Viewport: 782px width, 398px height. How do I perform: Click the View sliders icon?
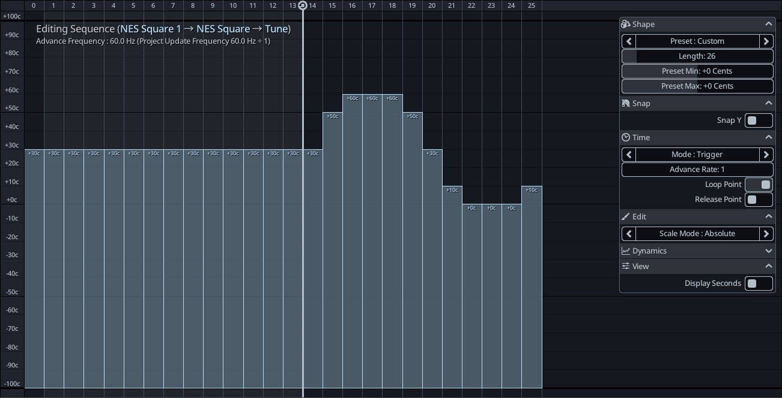626,266
